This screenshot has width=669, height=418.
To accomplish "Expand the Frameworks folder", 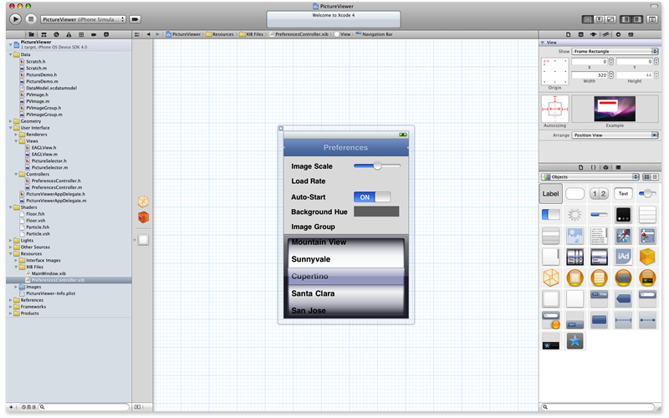I will [x=11, y=307].
